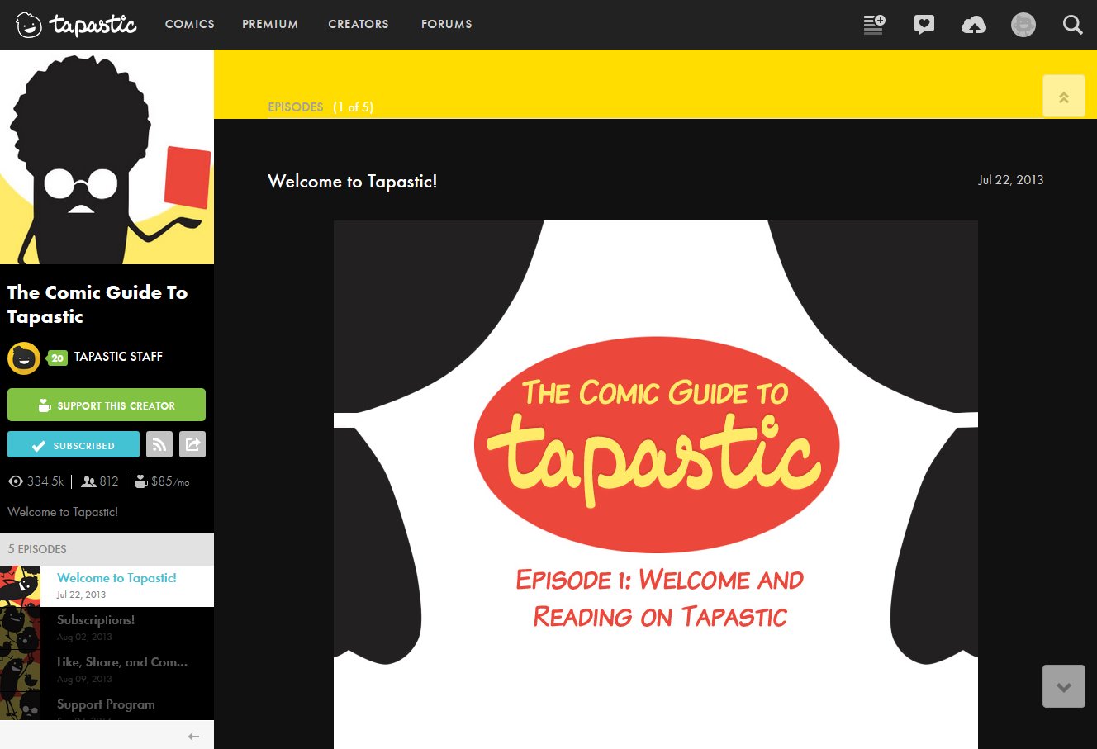
Task: Click the (1 of 5) episode counter
Action: (353, 107)
